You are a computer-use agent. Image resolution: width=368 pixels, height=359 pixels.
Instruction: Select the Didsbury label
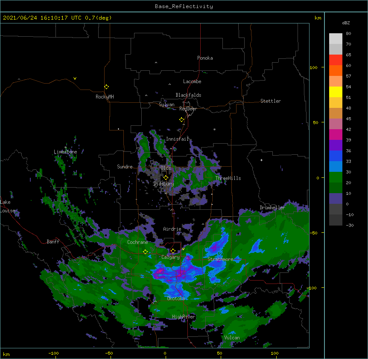pos(164,184)
